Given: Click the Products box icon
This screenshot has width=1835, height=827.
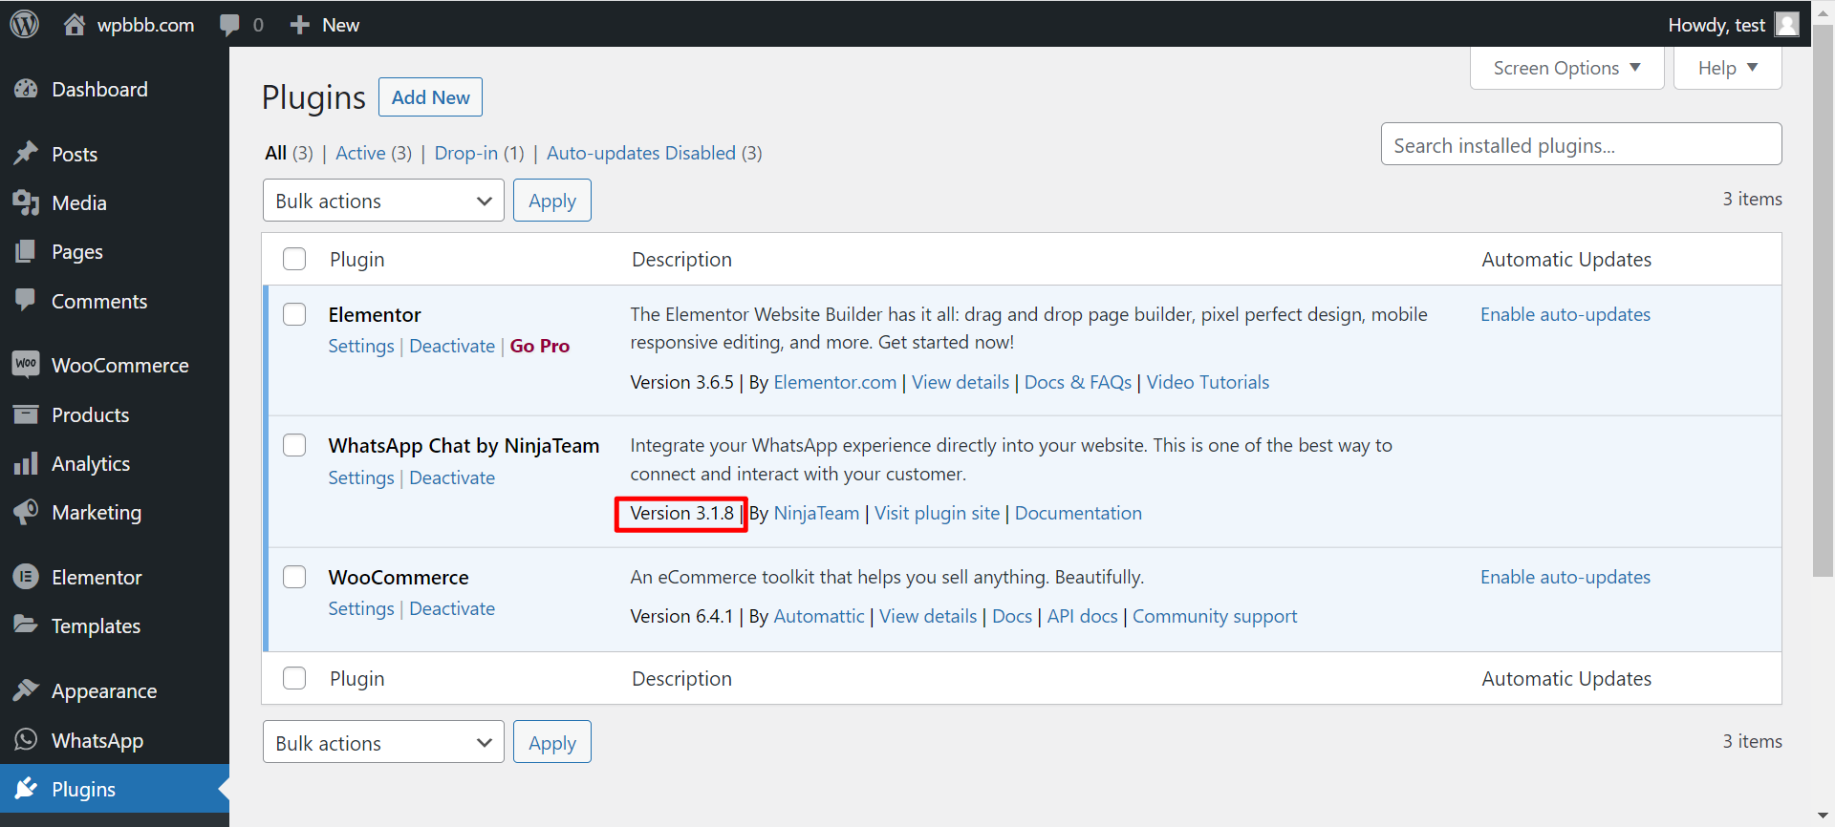Looking at the screenshot, I should tap(26, 414).
